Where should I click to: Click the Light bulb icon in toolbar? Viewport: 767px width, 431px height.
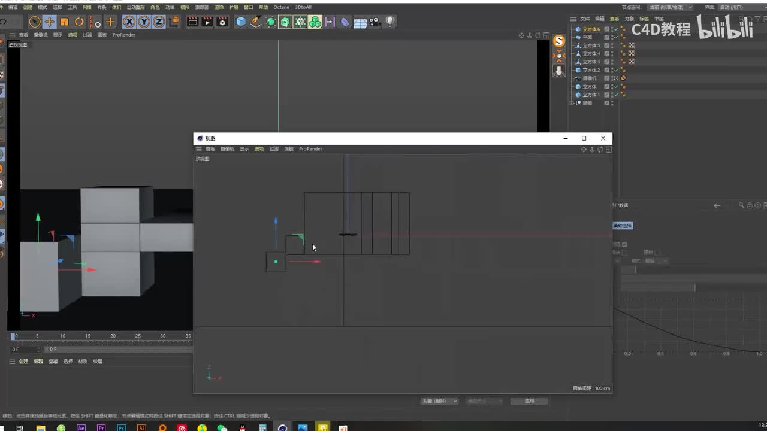(390, 22)
